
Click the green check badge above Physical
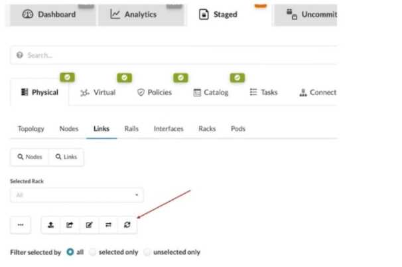[x=68, y=78]
